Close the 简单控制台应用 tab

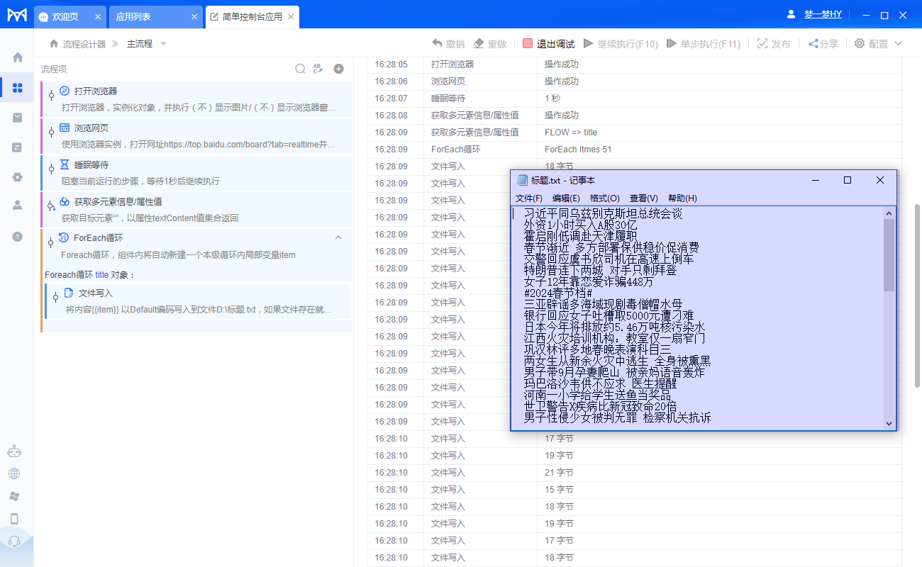(290, 16)
